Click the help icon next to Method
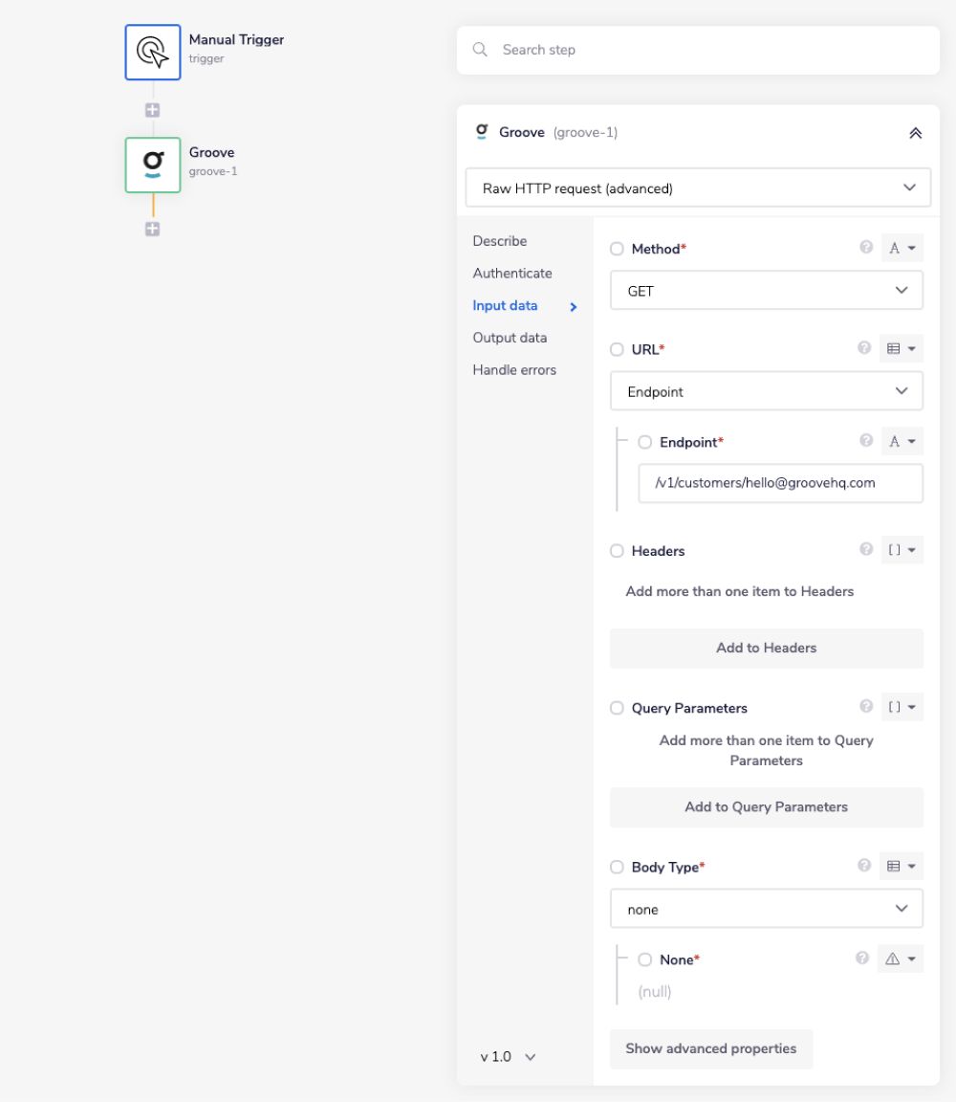Screen dimensions: 956x1102 pyautogui.click(x=866, y=248)
